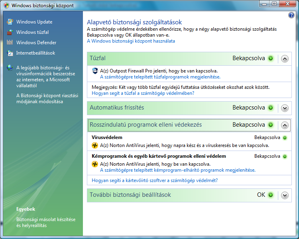The image size is (299, 239).
Task: Collapse Rosszindulatú programok elleni védekezés section
Action: tap(285, 125)
